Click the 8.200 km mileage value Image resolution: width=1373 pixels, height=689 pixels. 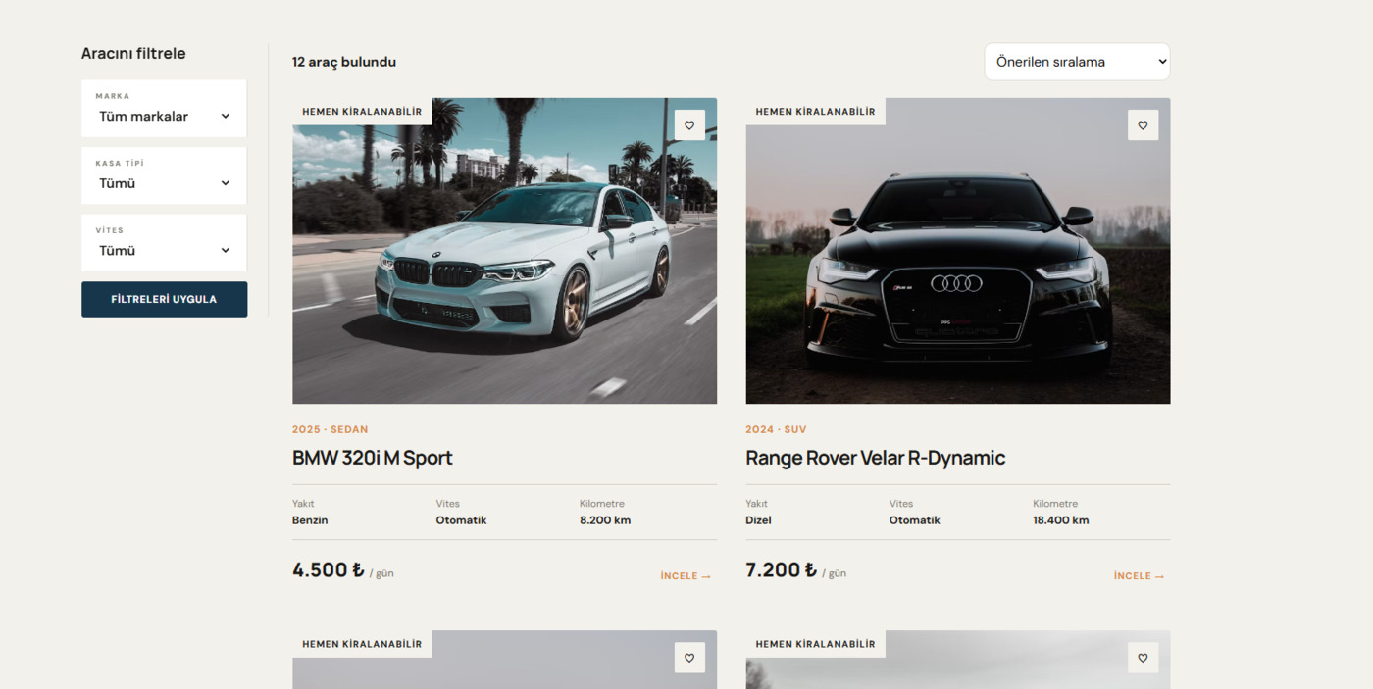[x=605, y=520]
